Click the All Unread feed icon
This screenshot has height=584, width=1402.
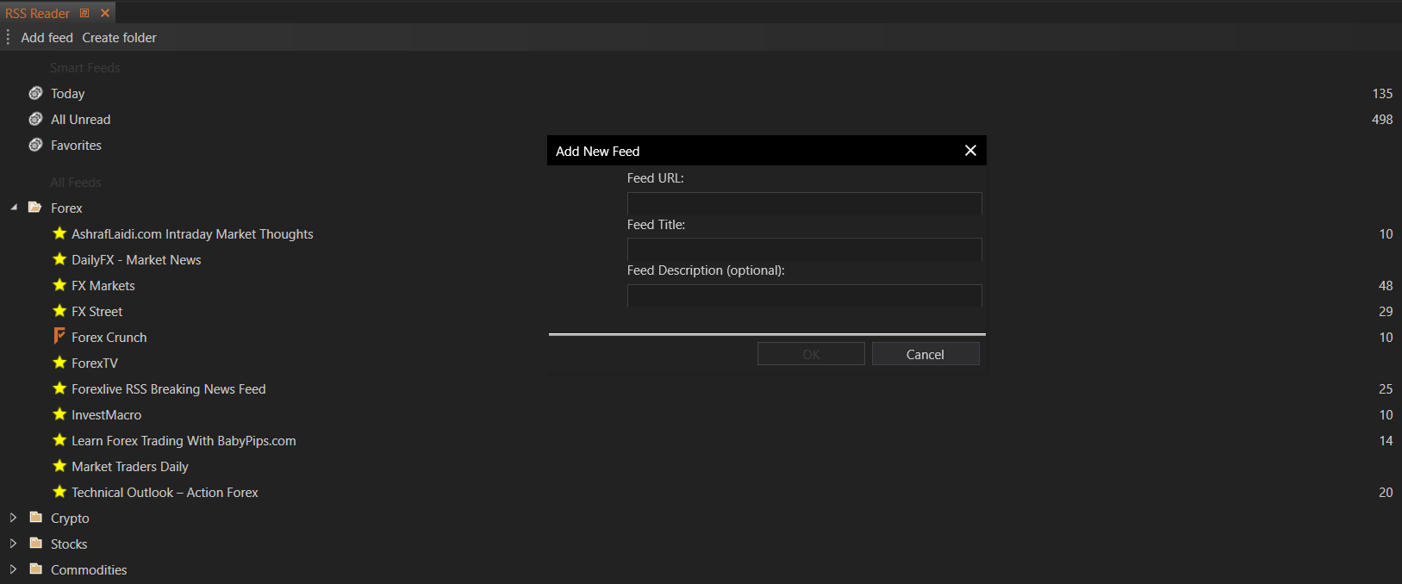click(35, 119)
